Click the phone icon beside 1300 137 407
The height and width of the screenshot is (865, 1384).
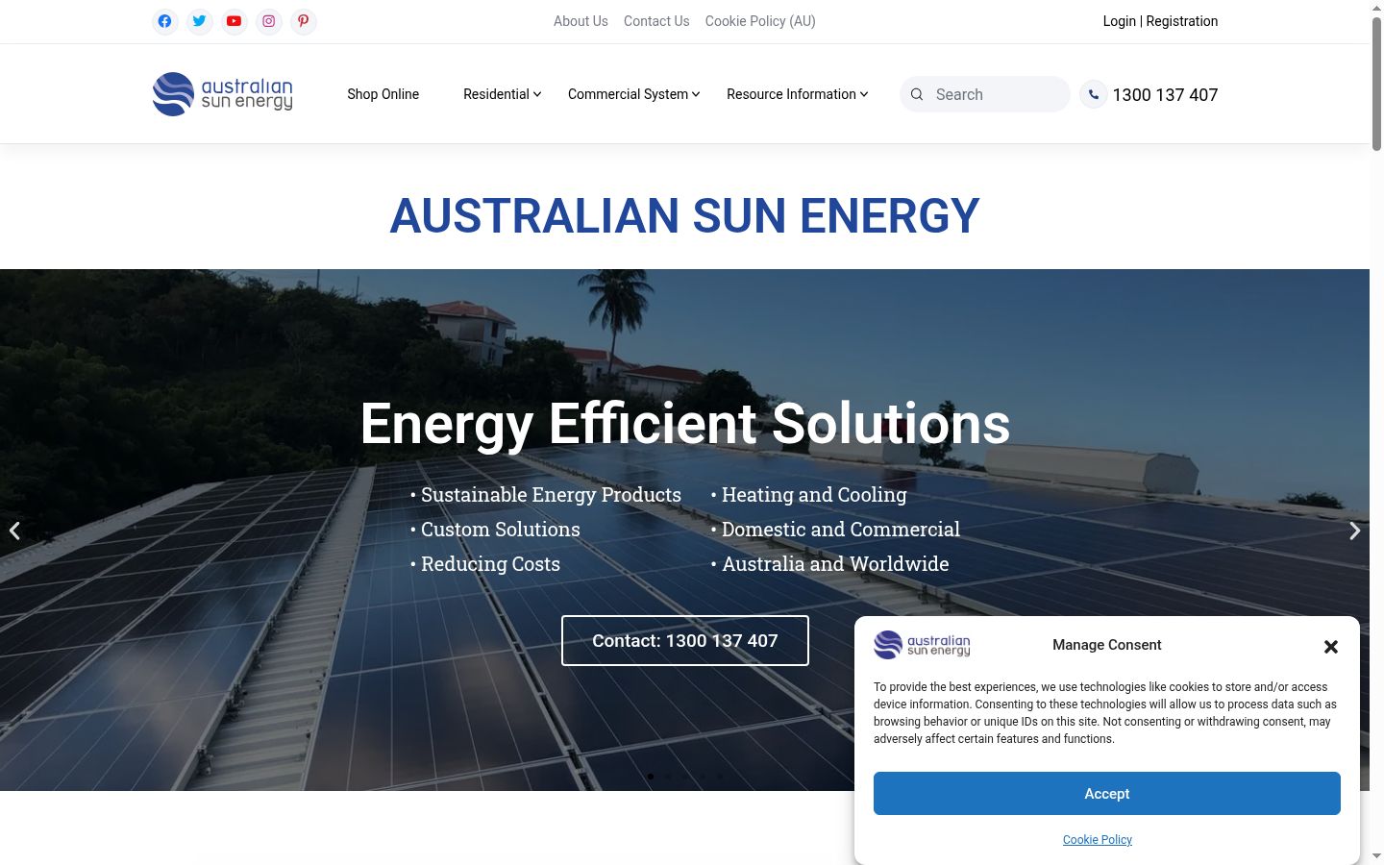tap(1093, 94)
